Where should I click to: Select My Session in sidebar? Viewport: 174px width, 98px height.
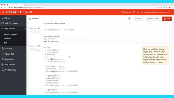10,29
